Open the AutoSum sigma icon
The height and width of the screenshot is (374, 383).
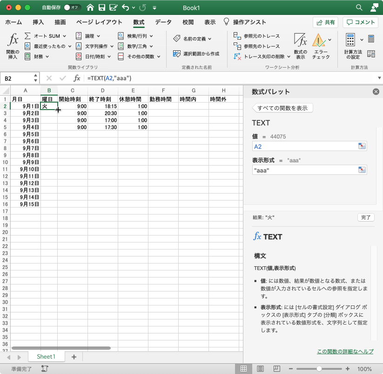pyautogui.click(x=27, y=36)
